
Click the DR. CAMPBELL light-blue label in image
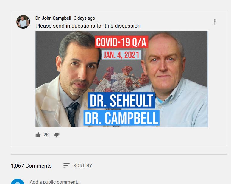click(121, 118)
